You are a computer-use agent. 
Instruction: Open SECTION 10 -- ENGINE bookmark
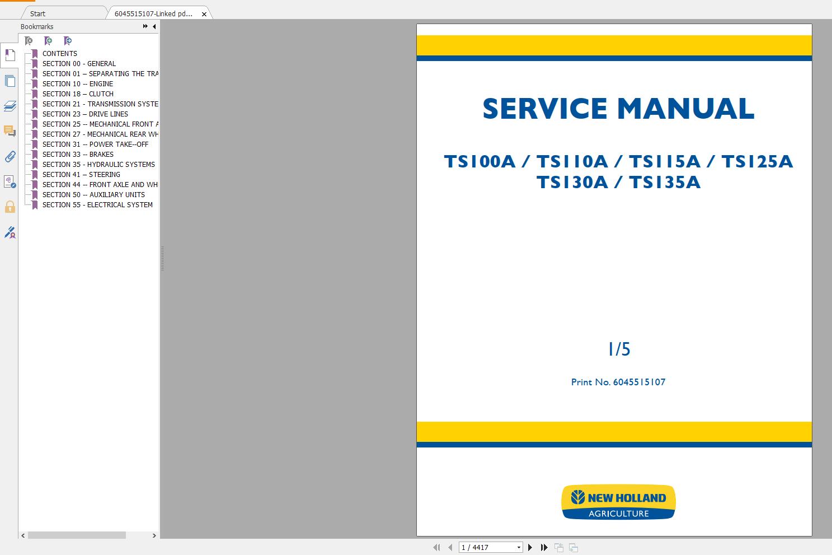point(78,84)
